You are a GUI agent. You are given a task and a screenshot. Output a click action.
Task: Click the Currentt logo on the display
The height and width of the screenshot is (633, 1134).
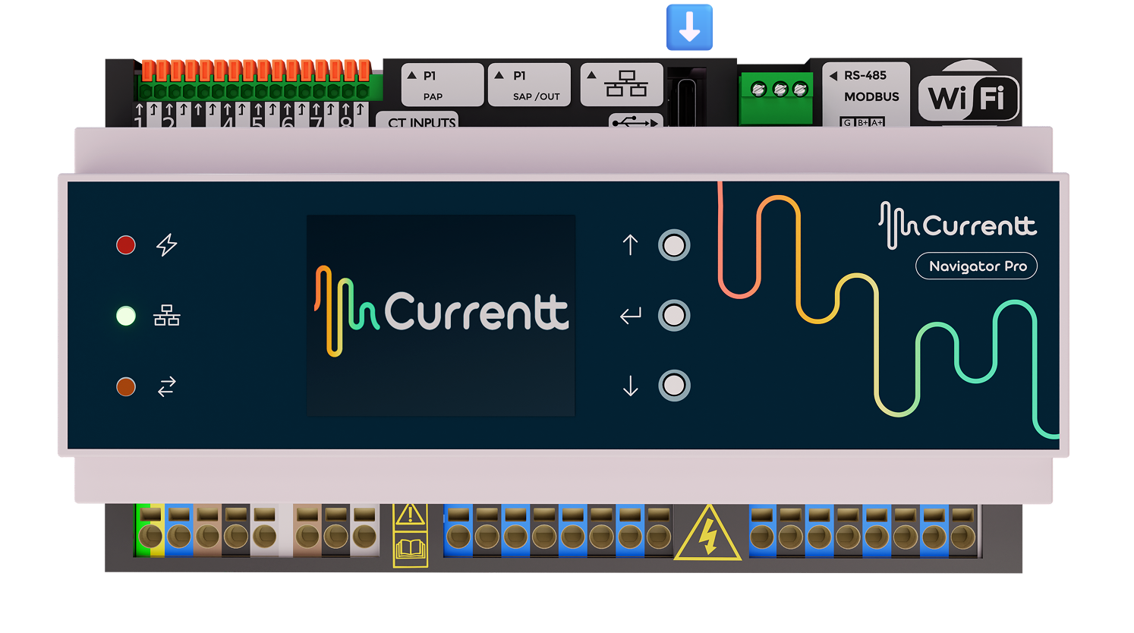click(441, 312)
